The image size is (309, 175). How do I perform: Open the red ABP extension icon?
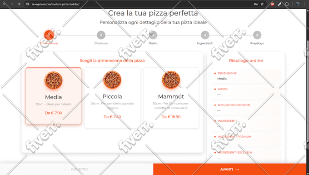click(272, 4)
